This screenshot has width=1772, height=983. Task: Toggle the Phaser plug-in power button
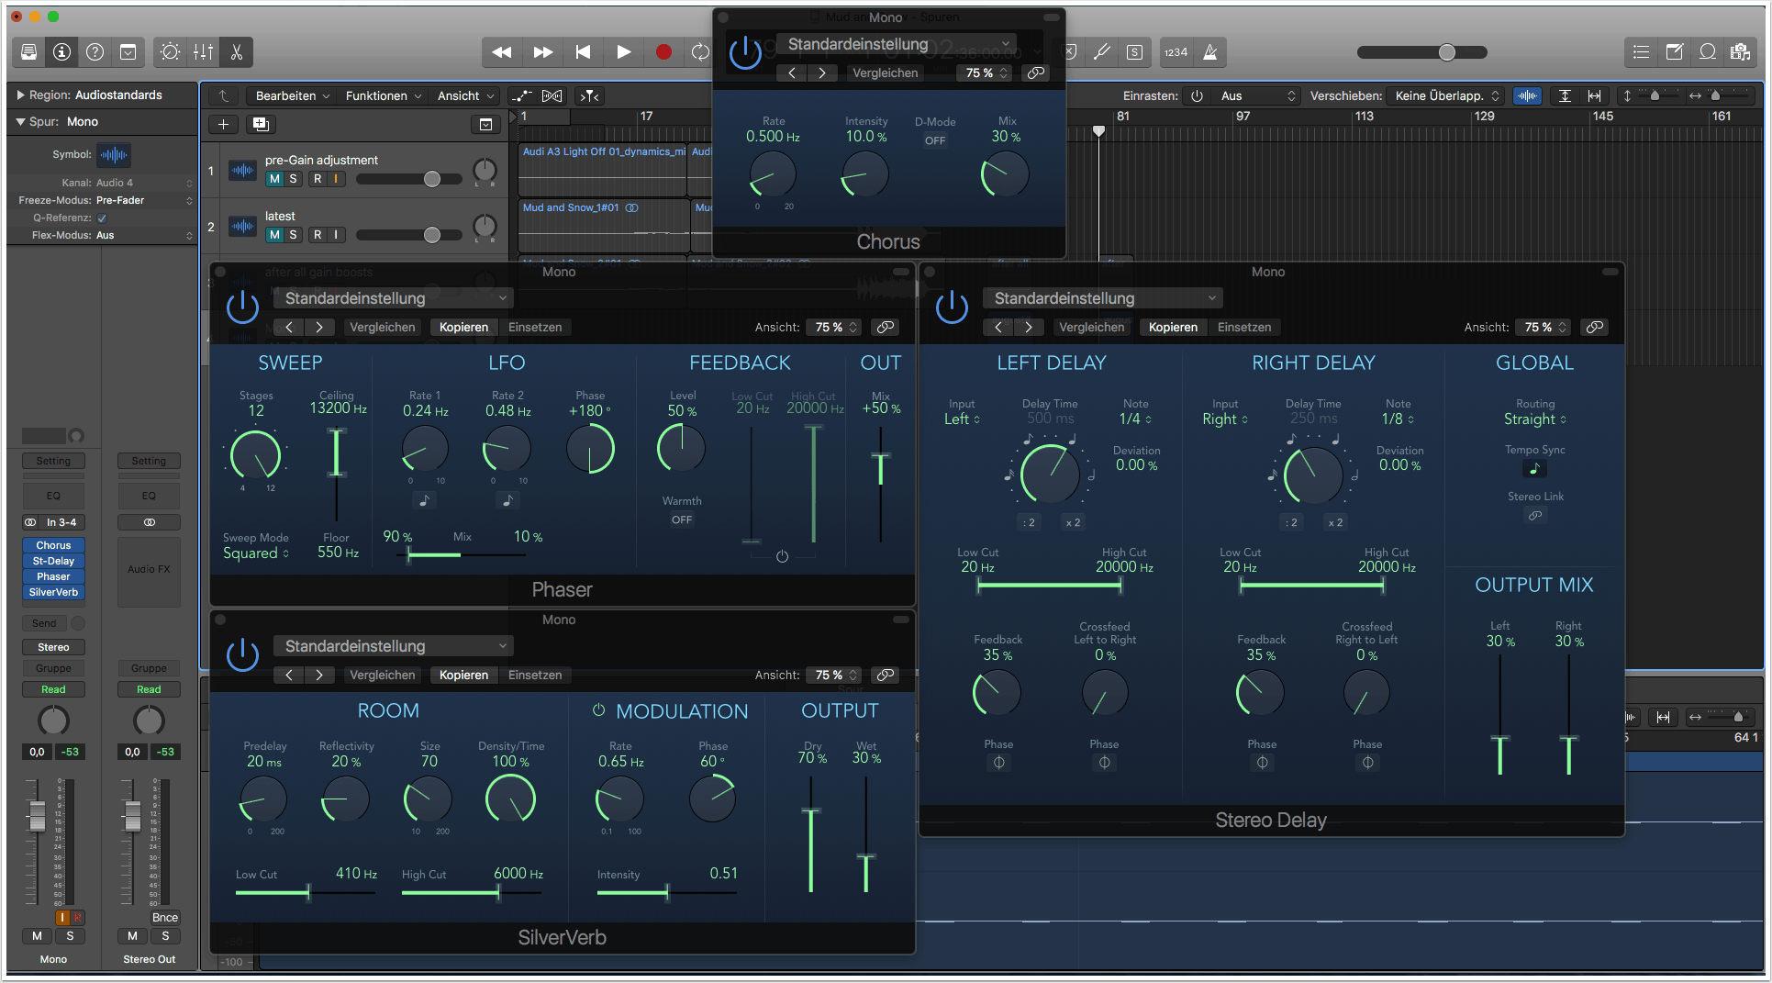tap(242, 307)
